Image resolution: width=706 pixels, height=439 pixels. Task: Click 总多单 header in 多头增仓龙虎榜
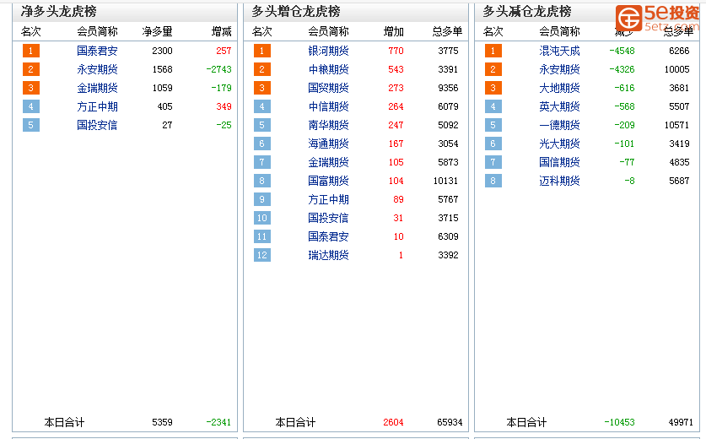tap(448, 31)
